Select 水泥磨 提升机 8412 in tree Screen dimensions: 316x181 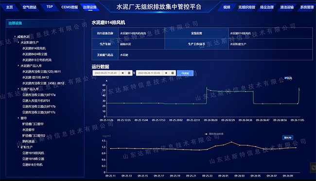pos(35,77)
